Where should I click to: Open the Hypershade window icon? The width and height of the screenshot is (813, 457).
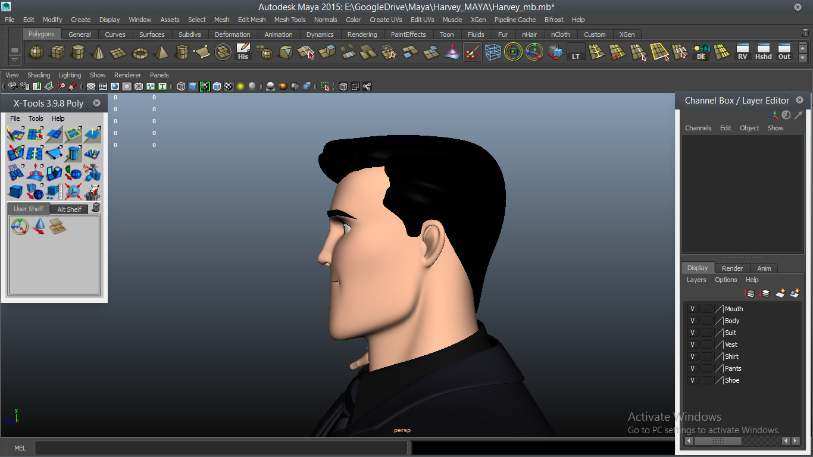(x=764, y=52)
